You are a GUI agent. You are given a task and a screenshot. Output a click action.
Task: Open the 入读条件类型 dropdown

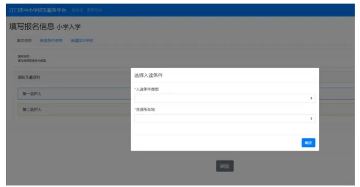[x=225, y=98]
